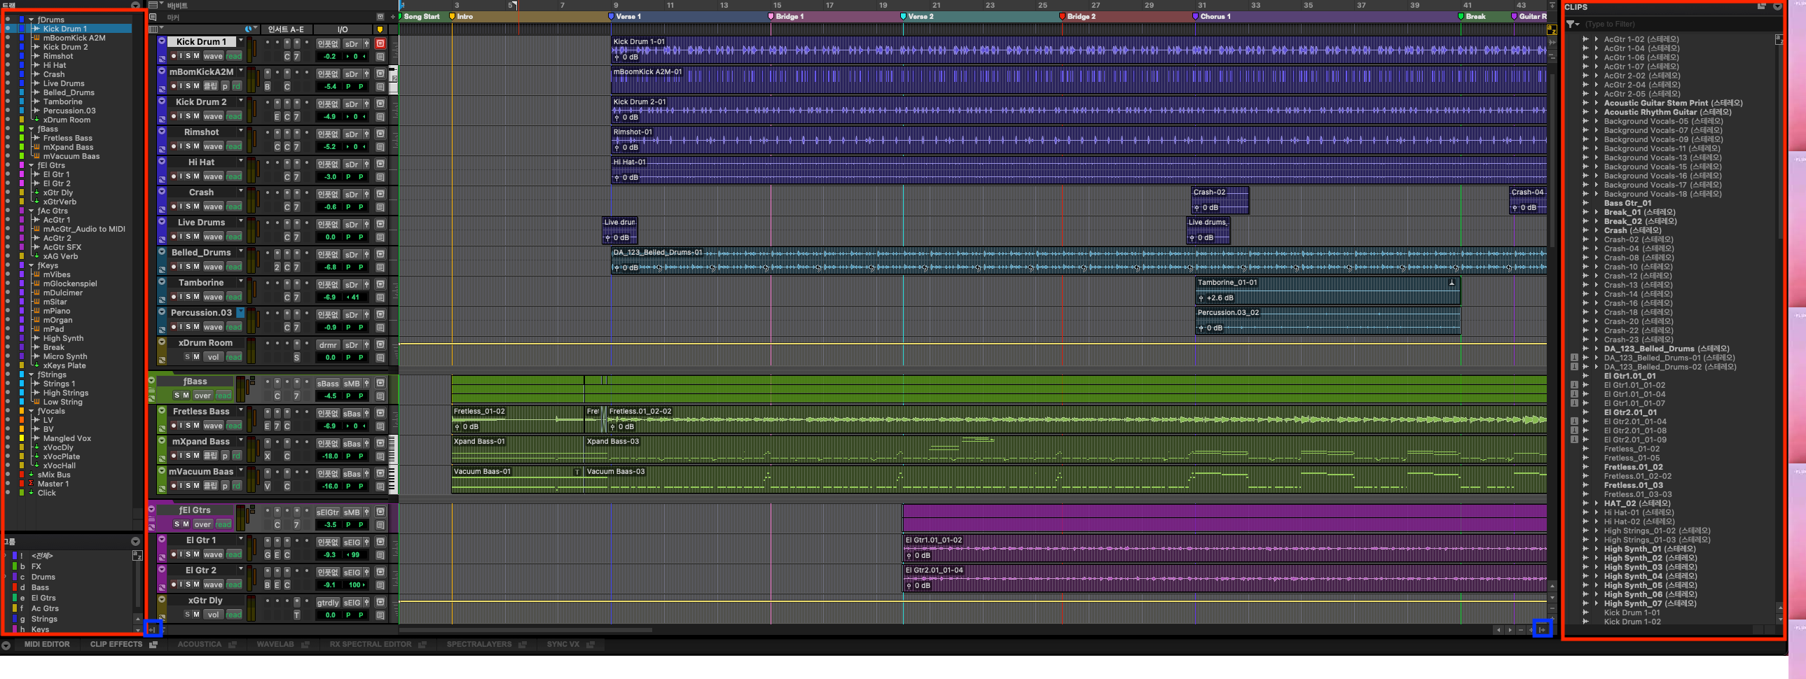Click the Tamborine_01-01 clip fade icon
1806x679 pixels.
click(1452, 282)
